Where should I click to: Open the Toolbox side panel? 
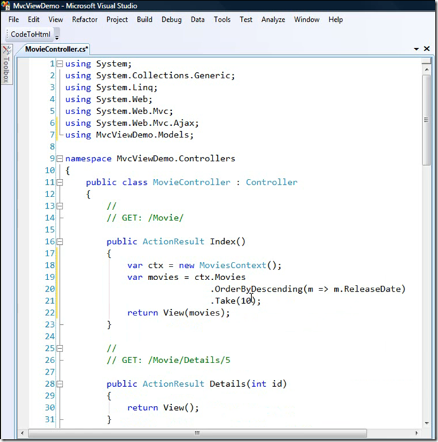(x=6, y=65)
